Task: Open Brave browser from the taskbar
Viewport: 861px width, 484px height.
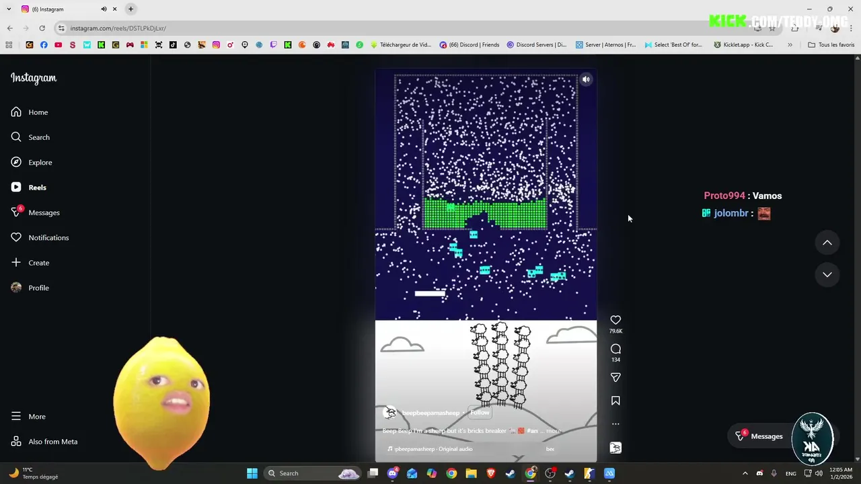Action: pyautogui.click(x=491, y=473)
